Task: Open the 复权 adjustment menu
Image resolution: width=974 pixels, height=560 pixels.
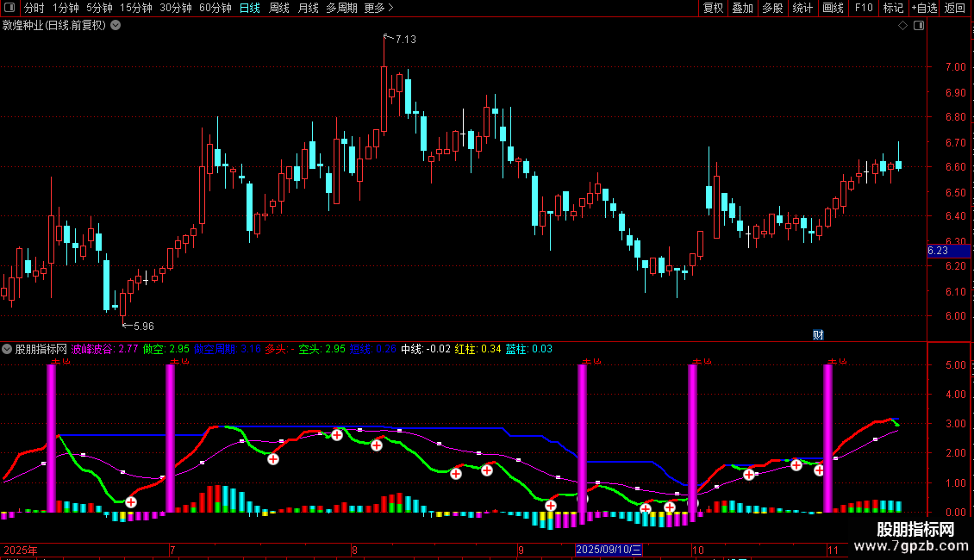Action: 713,8
